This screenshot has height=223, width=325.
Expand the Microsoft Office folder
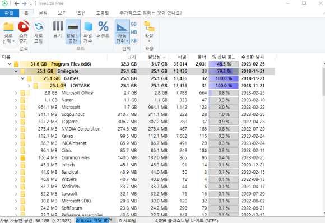point(16,93)
